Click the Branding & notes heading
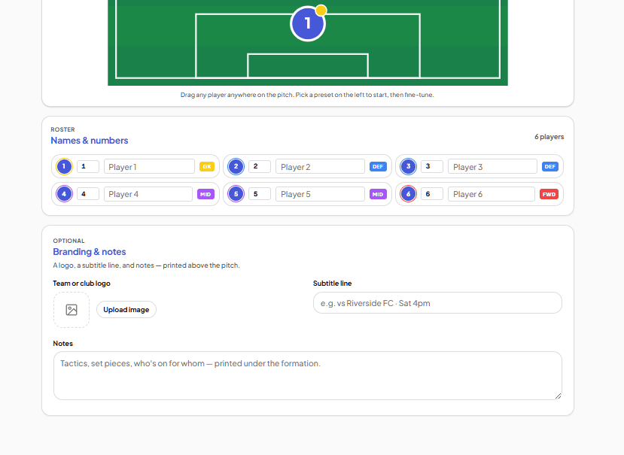 (x=90, y=252)
